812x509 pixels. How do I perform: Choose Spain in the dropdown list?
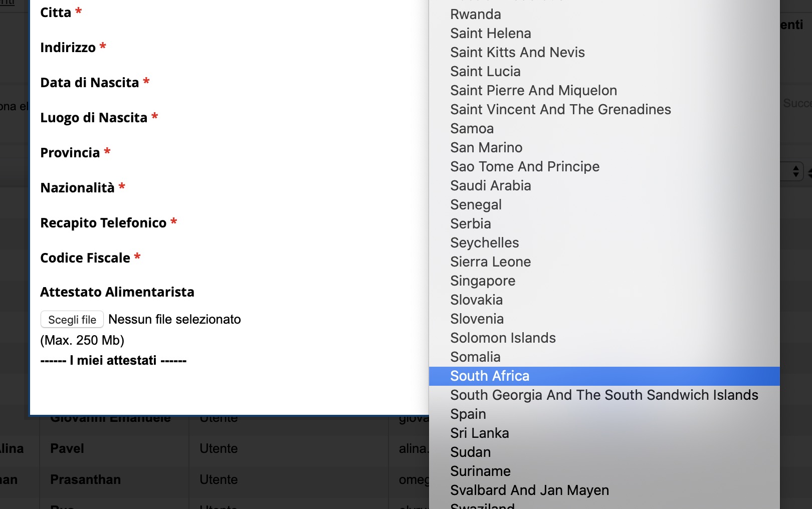pos(468,414)
